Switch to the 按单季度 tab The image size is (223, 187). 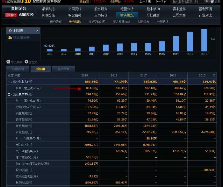(x=63, y=69)
